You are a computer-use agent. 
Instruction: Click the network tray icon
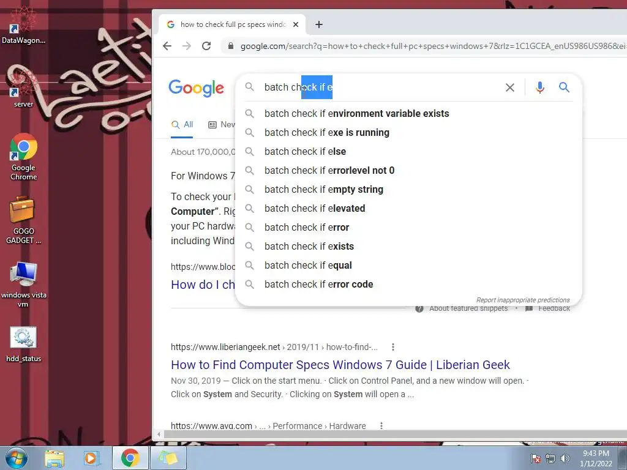tap(550, 458)
